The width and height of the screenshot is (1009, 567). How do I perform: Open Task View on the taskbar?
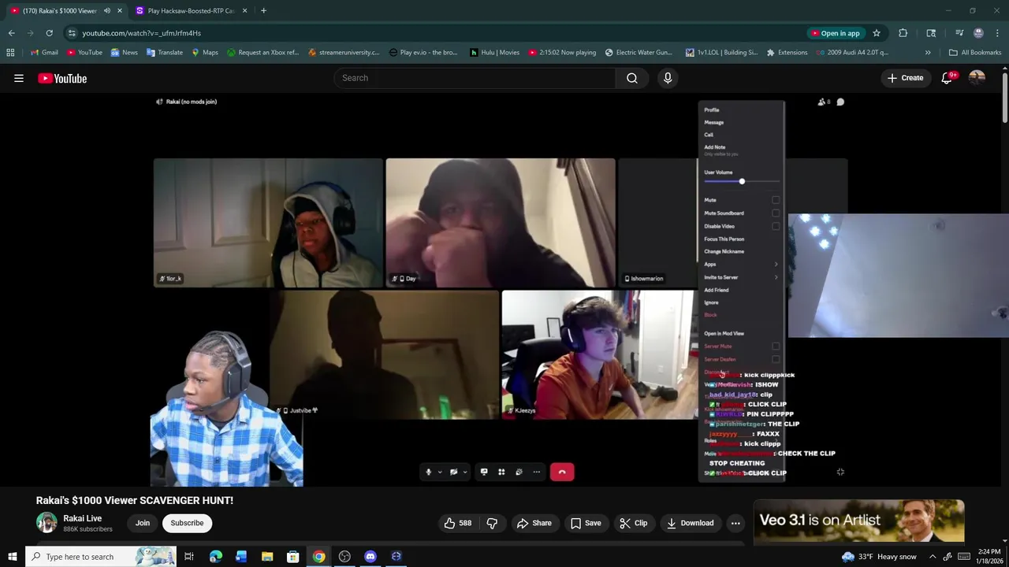tap(189, 557)
